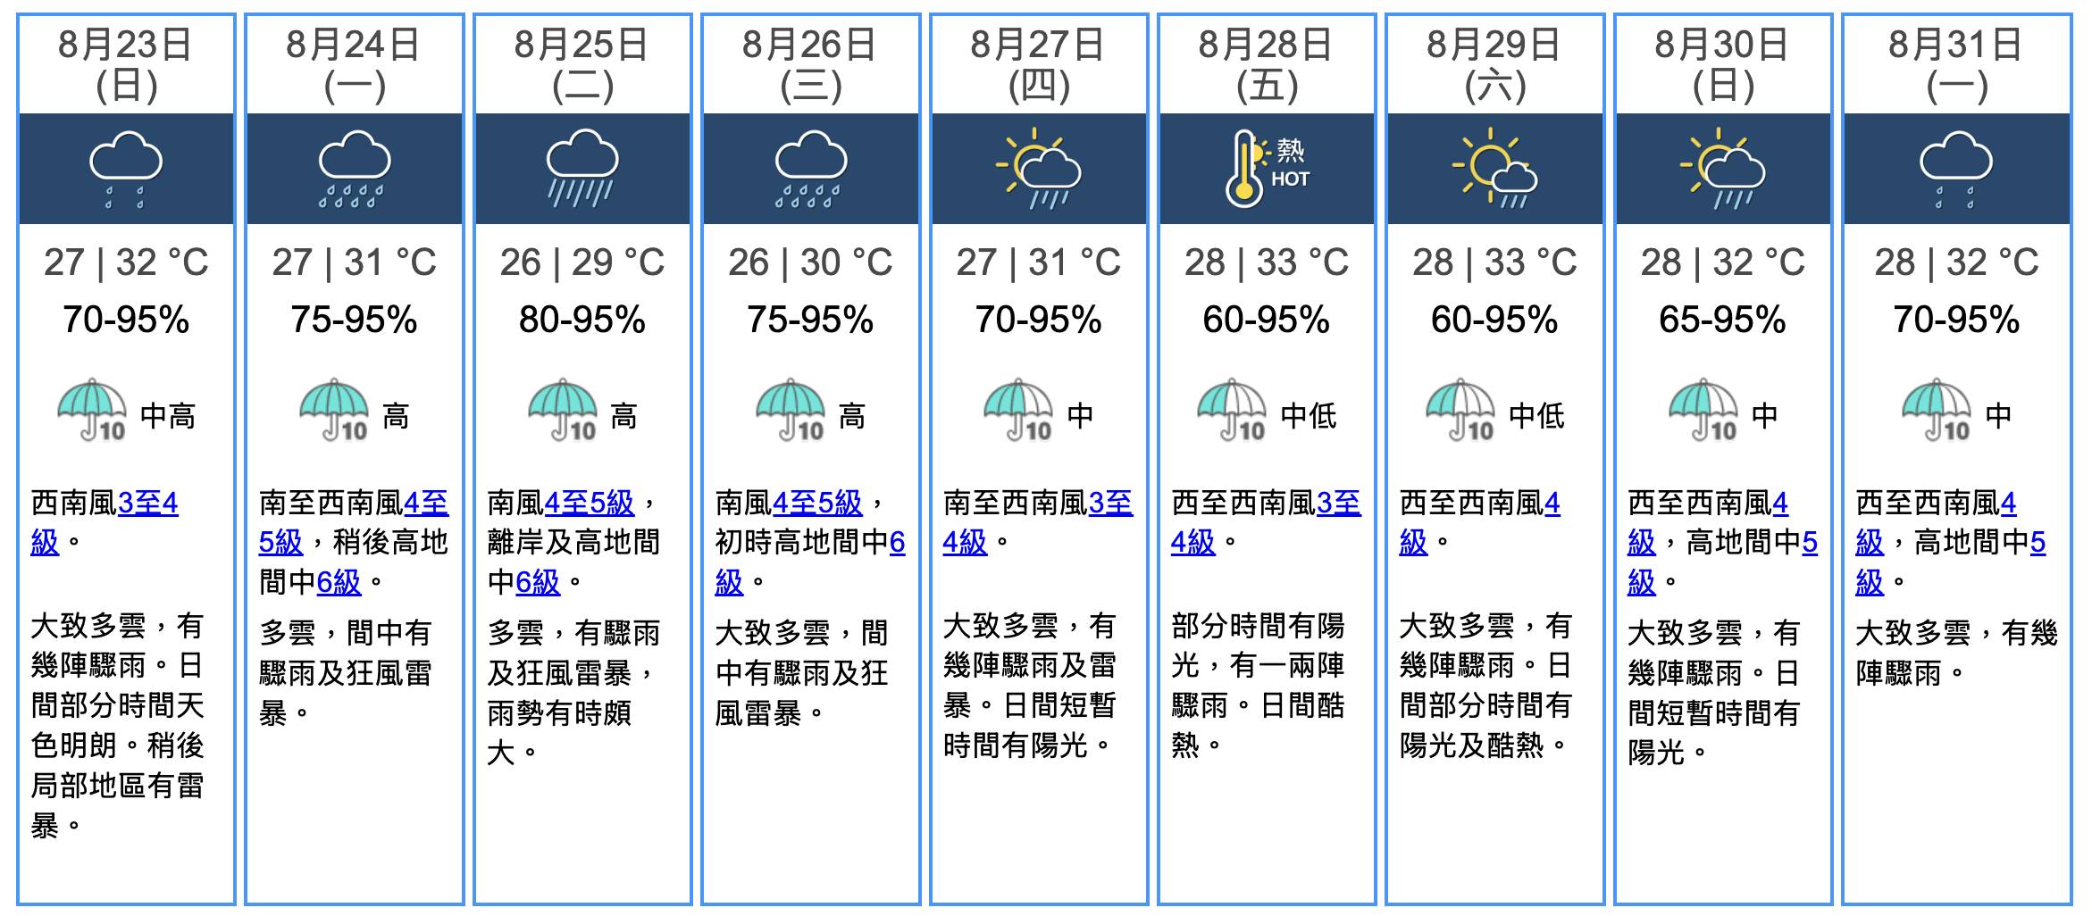Click the light rain cloud icon for 8月31日
Screen dimensions: 2092x916
pos(1956,170)
